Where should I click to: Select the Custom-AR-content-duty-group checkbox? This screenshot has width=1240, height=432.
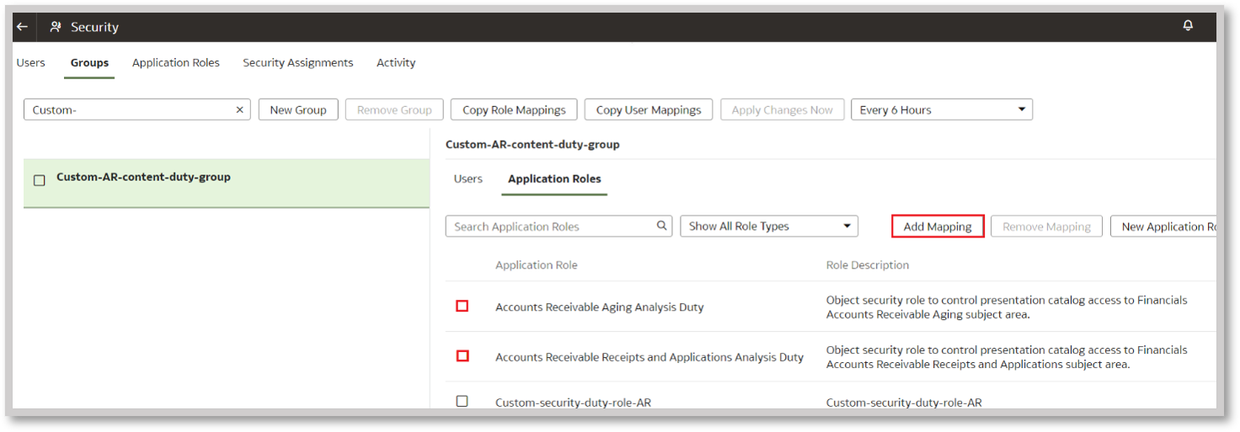39,180
